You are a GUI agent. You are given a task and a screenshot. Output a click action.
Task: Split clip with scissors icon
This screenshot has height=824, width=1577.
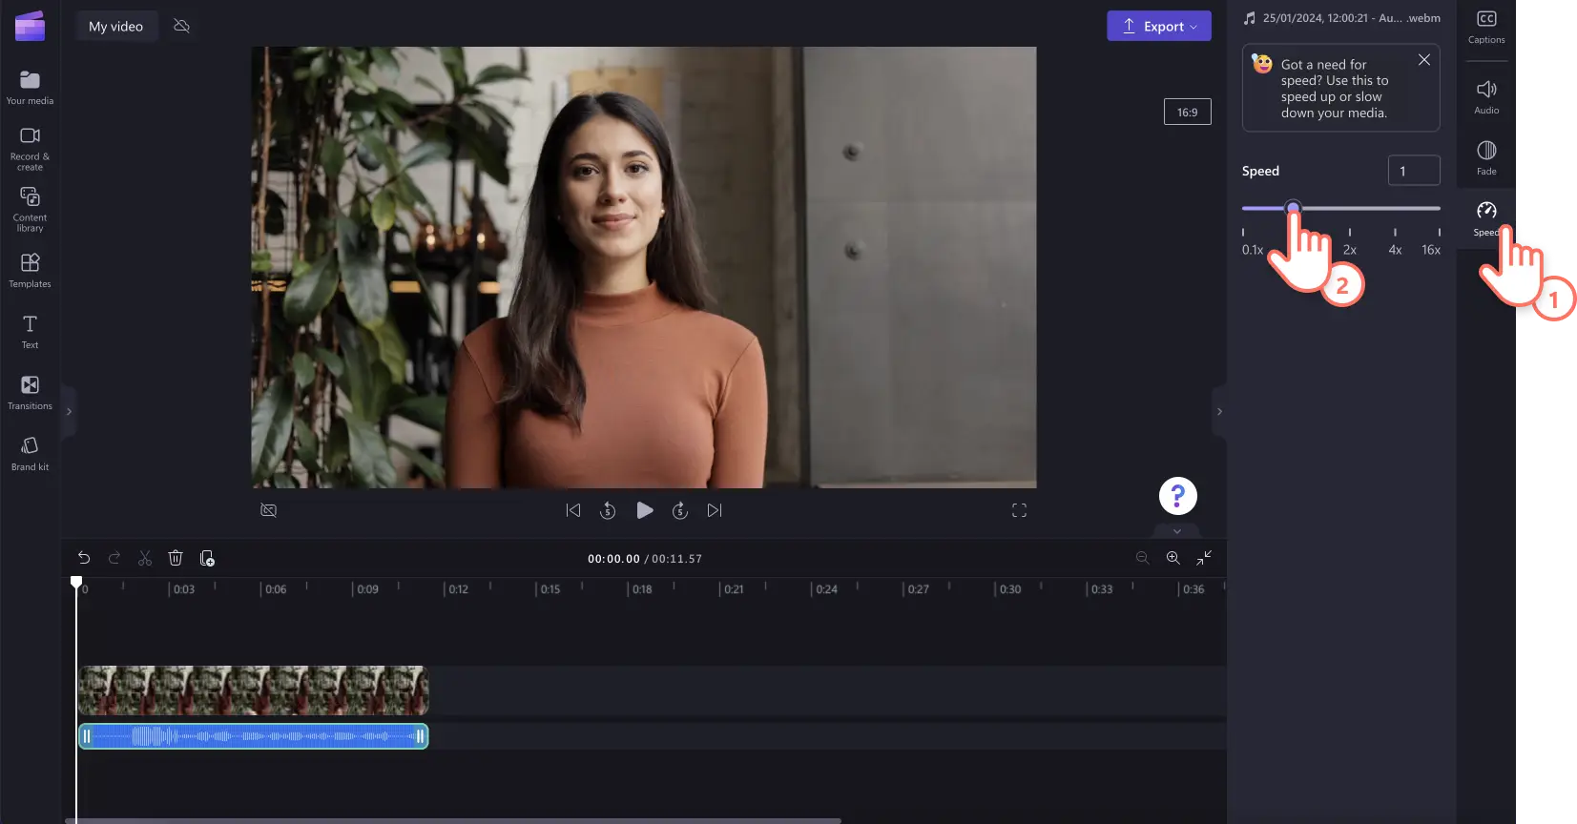(x=145, y=558)
